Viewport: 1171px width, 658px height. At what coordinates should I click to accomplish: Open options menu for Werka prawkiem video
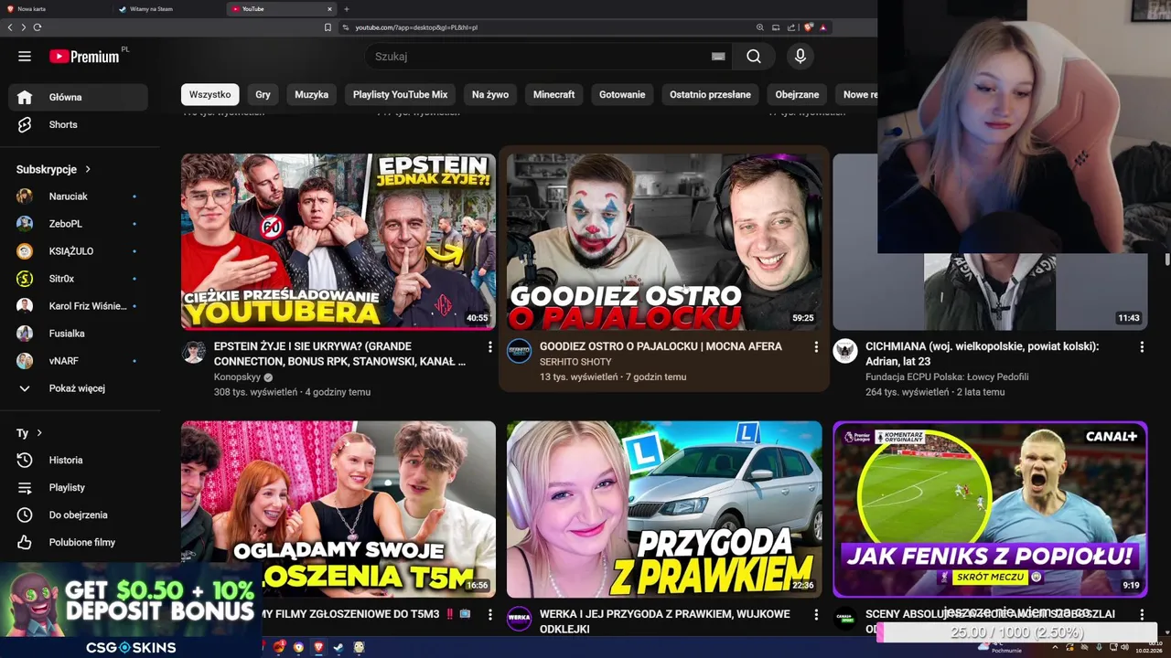pyautogui.click(x=816, y=615)
